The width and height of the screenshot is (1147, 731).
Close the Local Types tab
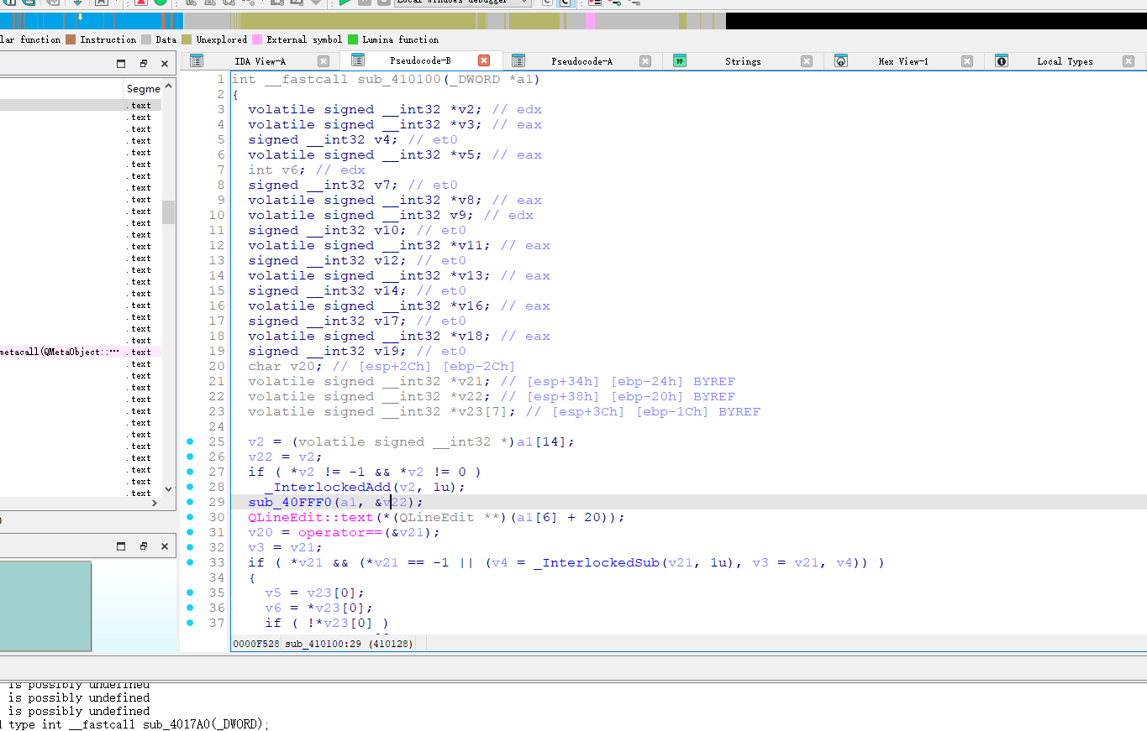(1129, 61)
